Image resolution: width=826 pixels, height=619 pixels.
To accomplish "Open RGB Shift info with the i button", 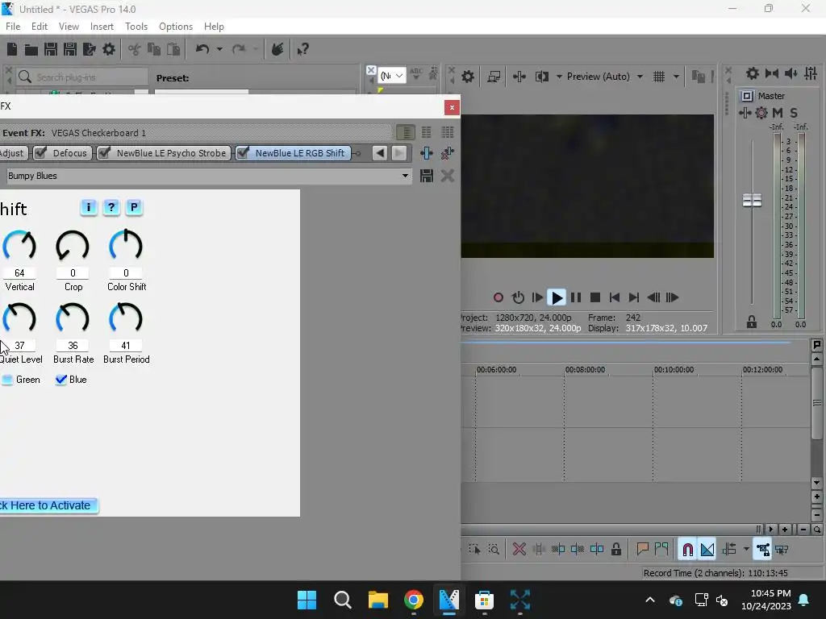I will coord(89,207).
